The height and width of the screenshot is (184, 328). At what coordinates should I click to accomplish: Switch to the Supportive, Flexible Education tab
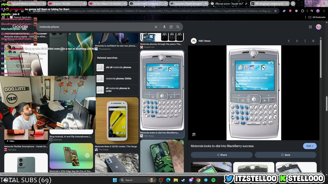click(x=189, y=4)
